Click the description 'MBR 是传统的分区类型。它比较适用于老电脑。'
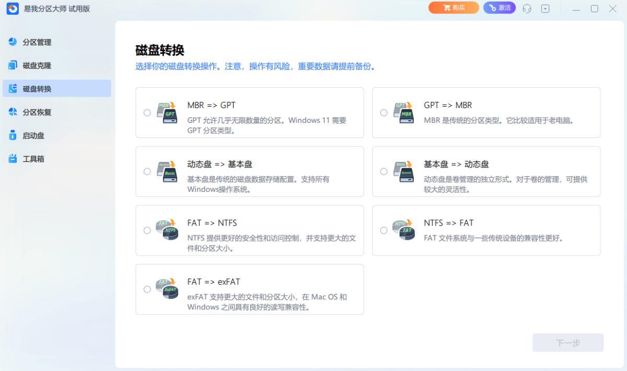This screenshot has width=627, height=371. [x=499, y=120]
